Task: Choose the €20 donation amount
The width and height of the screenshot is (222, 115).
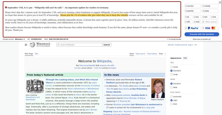Action: pyautogui.click(x=206, y=17)
